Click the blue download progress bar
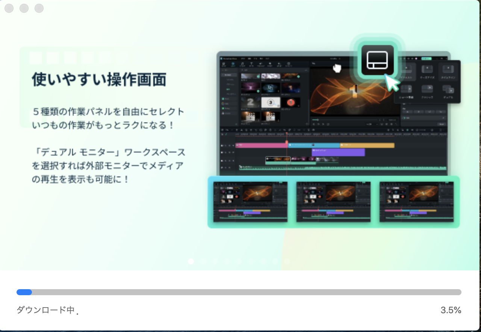Viewport: 481px width, 332px height. [x=239, y=292]
